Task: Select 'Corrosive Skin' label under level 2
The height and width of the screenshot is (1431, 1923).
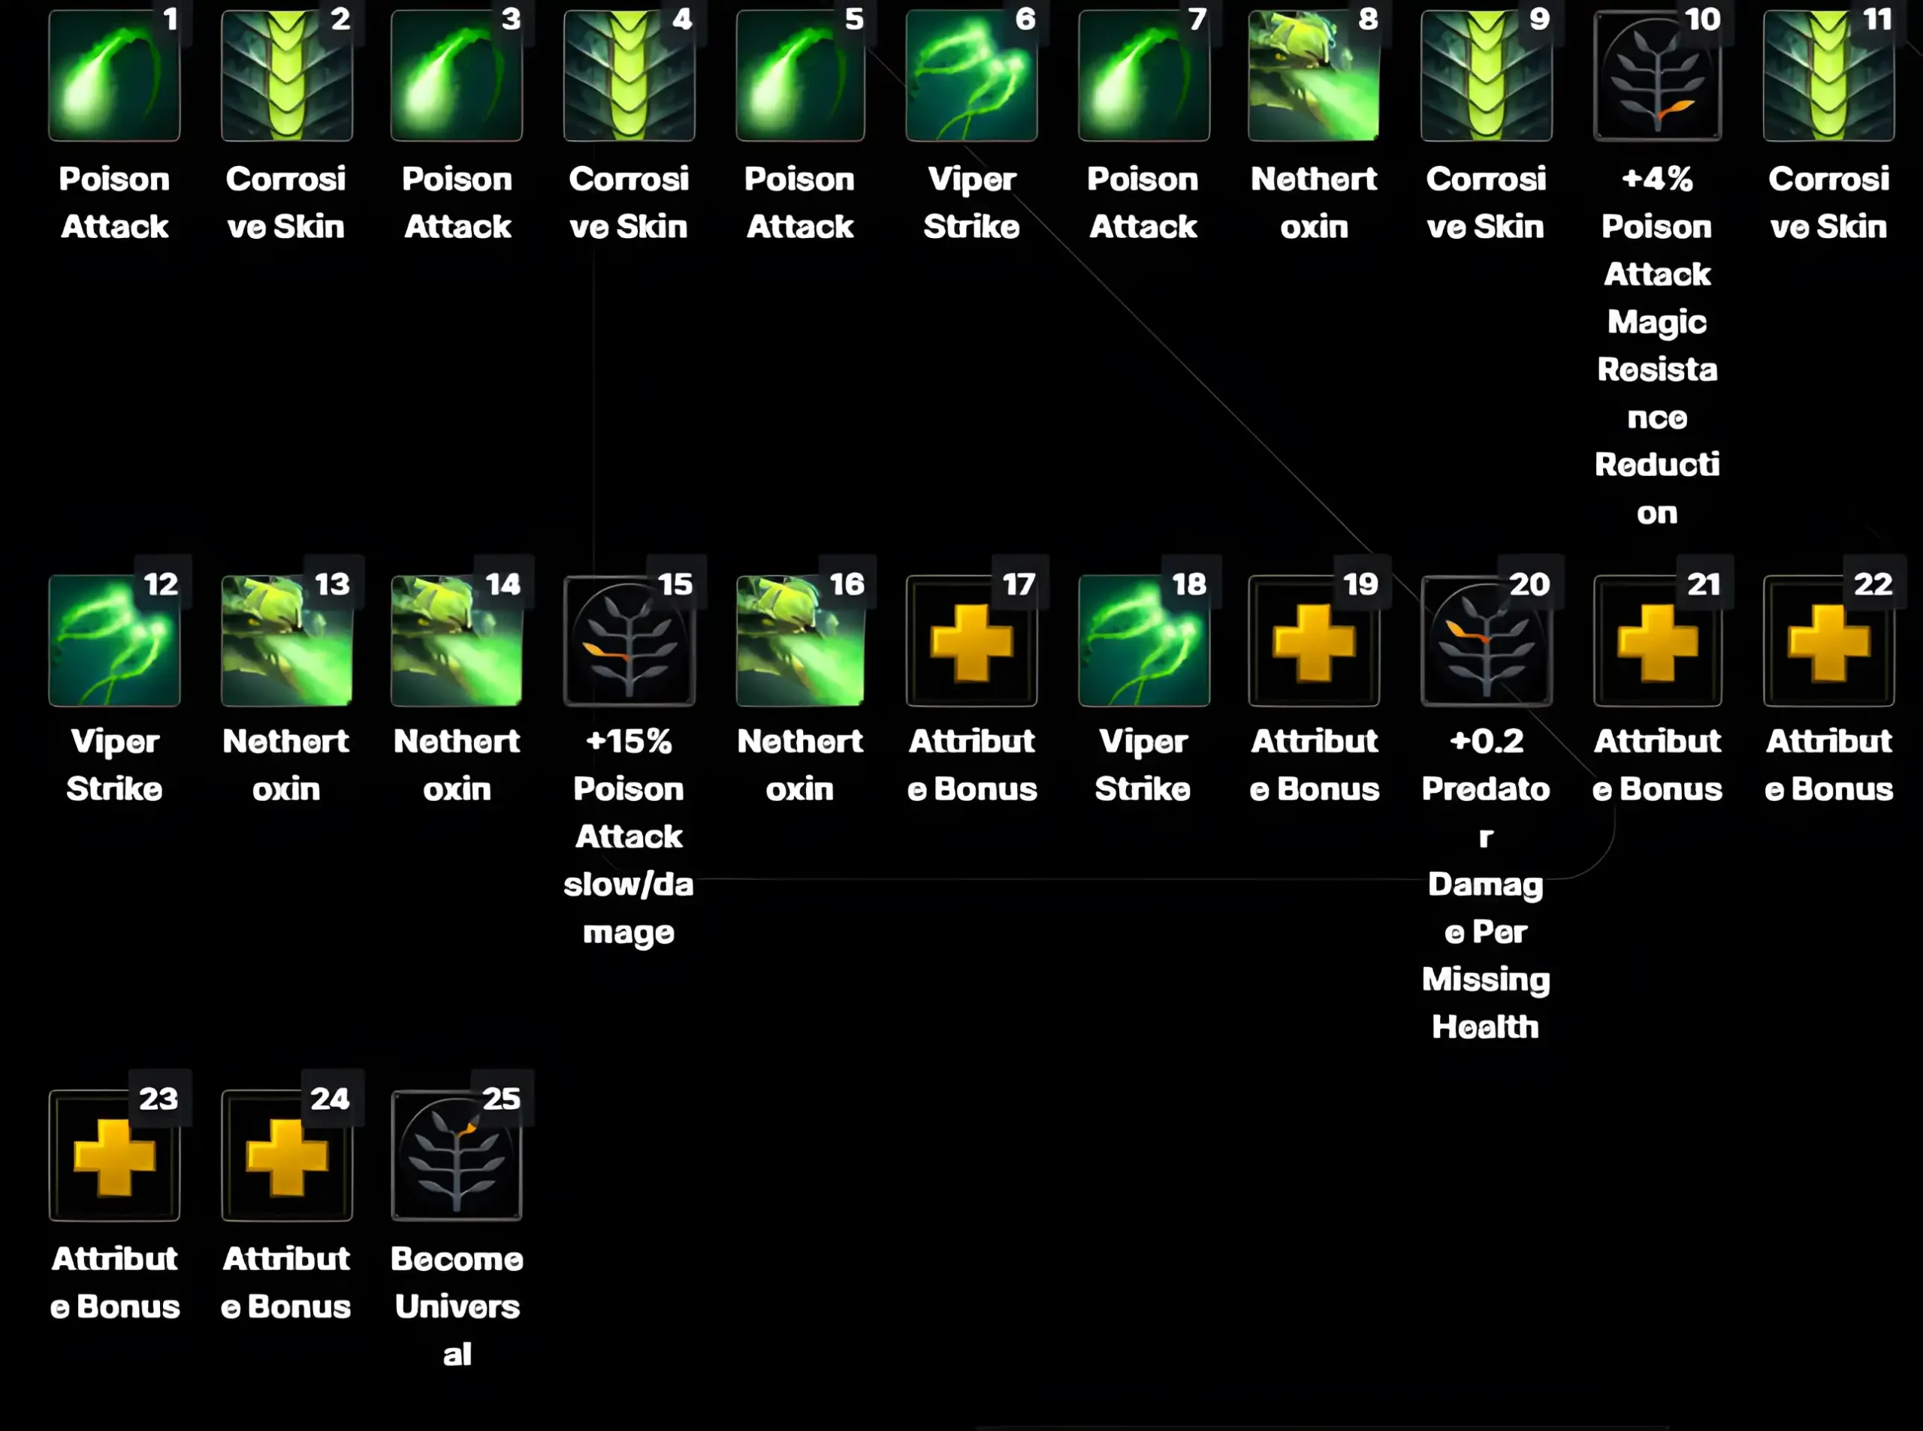Action: pyautogui.click(x=287, y=203)
